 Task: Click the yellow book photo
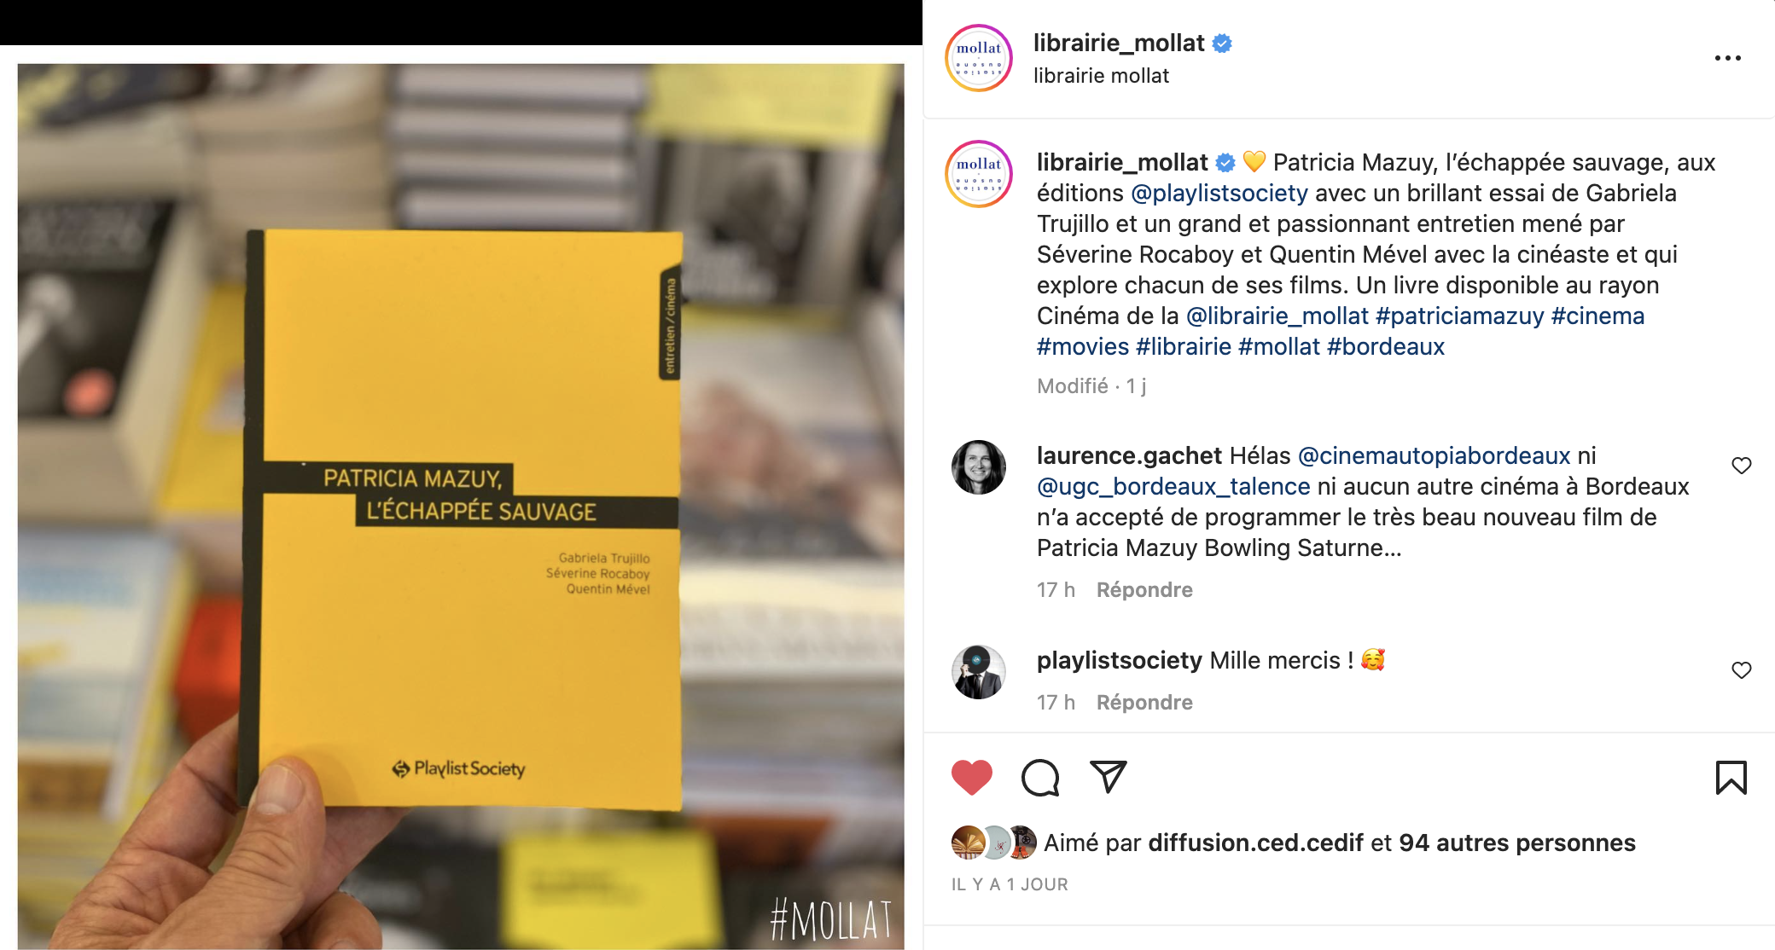pyautogui.click(x=461, y=506)
